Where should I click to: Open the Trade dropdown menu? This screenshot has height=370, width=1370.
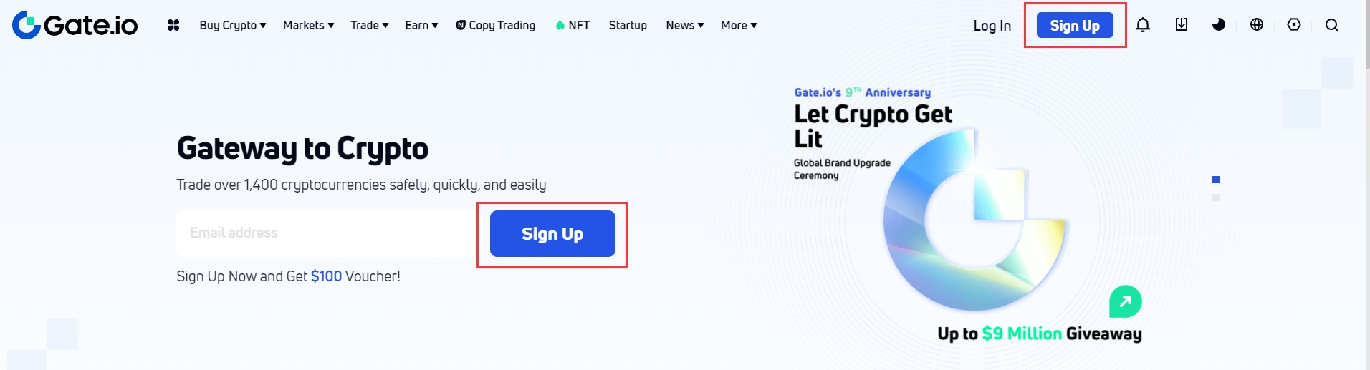(x=369, y=25)
